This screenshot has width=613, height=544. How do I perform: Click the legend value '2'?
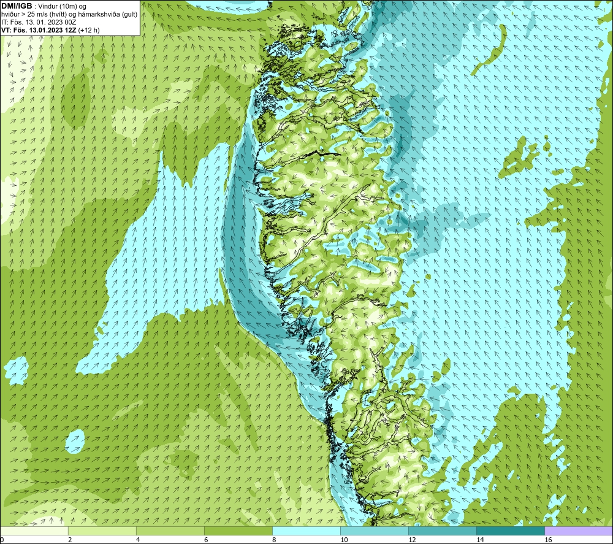(70, 540)
